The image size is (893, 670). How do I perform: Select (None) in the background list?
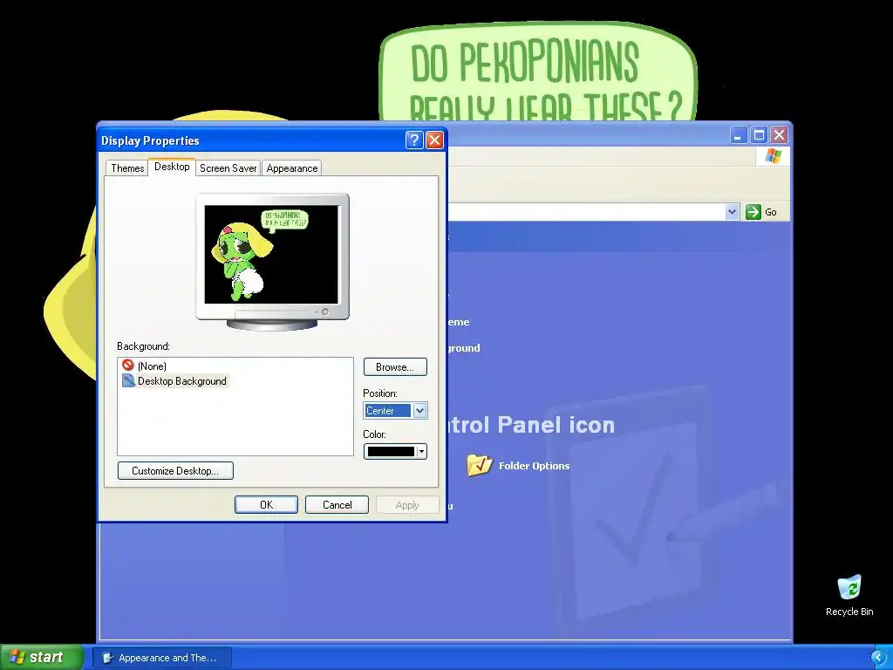point(152,366)
